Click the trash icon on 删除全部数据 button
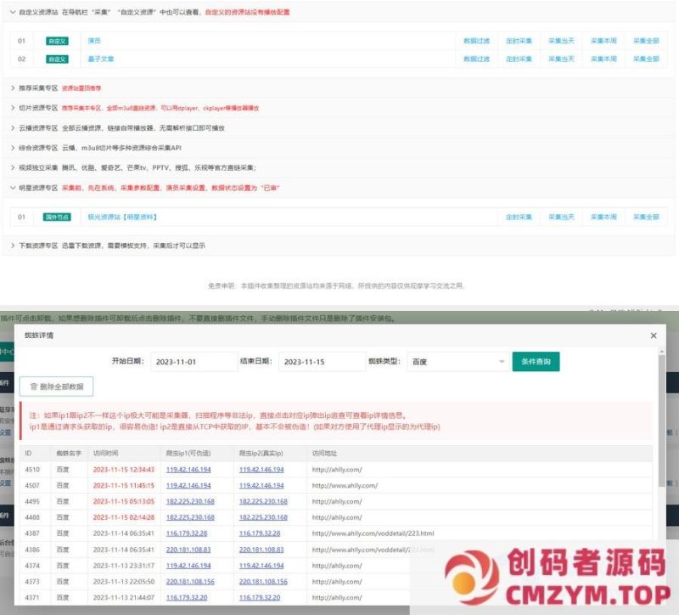The width and height of the screenshot is (679, 615). click(35, 386)
